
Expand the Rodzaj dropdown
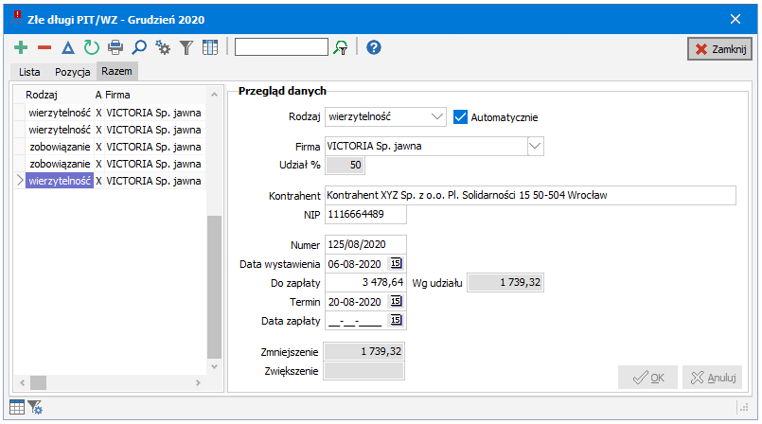click(436, 117)
